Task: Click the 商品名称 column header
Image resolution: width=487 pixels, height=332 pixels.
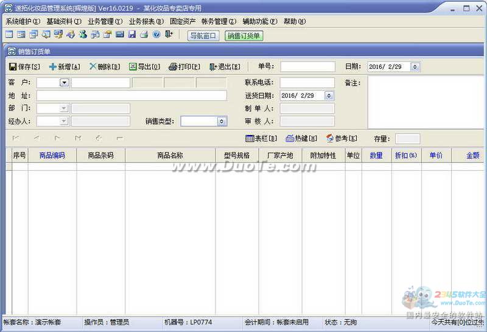Action: click(x=170, y=156)
